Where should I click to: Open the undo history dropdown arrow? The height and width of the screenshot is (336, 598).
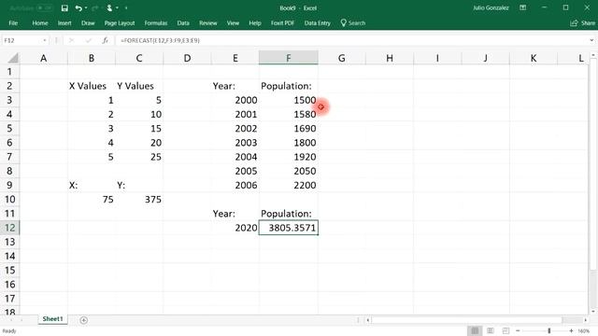86,8
